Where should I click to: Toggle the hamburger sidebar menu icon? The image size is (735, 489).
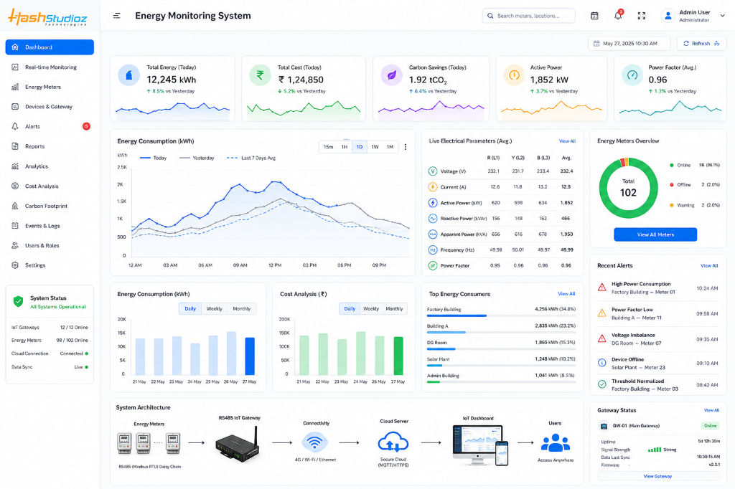(117, 16)
